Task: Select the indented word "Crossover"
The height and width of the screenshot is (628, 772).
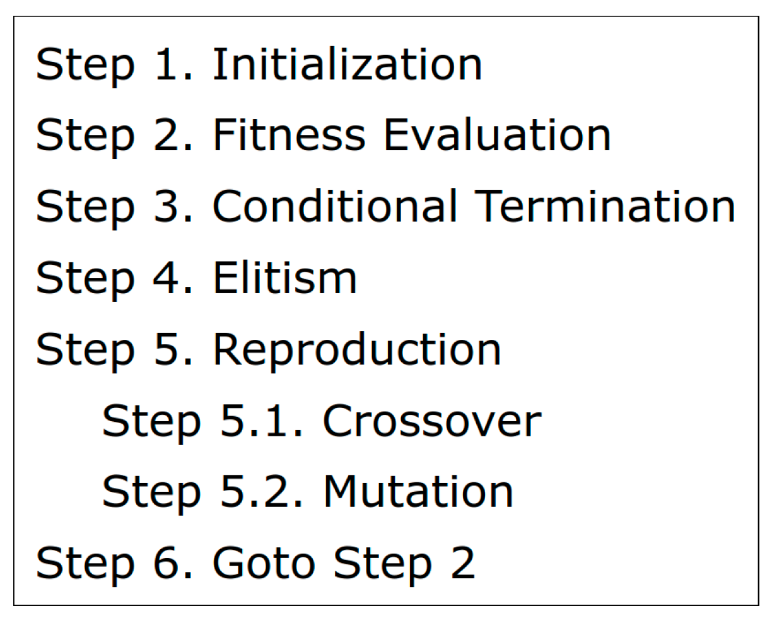Action: [431, 421]
